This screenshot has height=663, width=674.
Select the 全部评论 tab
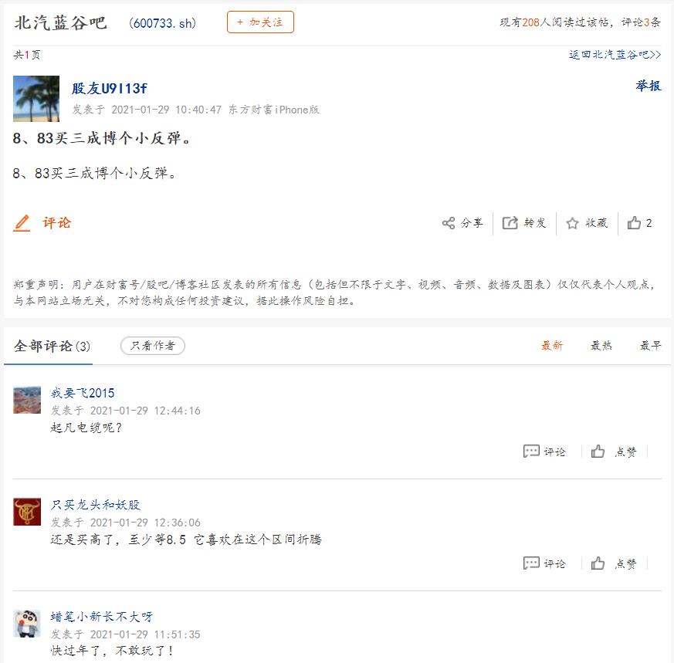point(52,346)
